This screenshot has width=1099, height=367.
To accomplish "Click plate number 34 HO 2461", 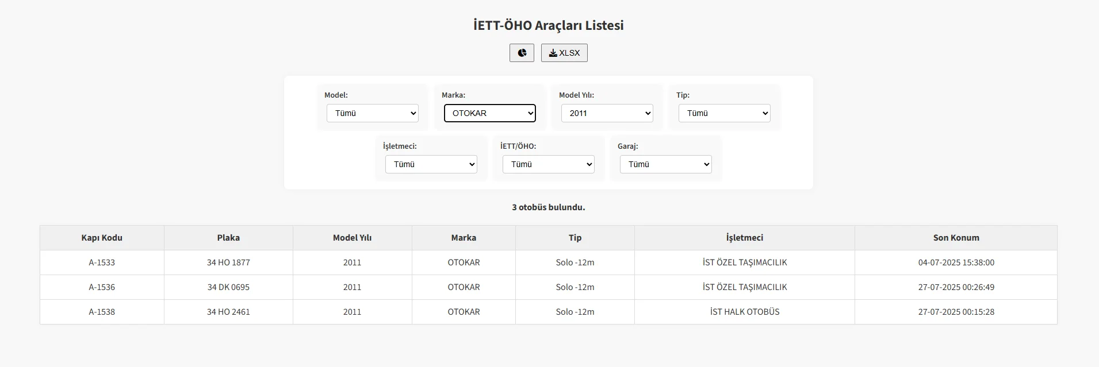I will pos(228,312).
